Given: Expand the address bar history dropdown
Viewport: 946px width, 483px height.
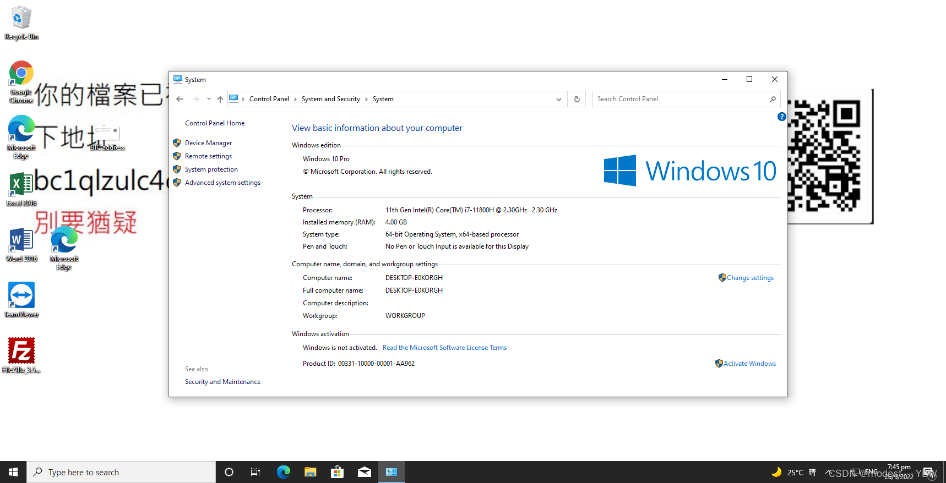Looking at the screenshot, I should [x=559, y=99].
